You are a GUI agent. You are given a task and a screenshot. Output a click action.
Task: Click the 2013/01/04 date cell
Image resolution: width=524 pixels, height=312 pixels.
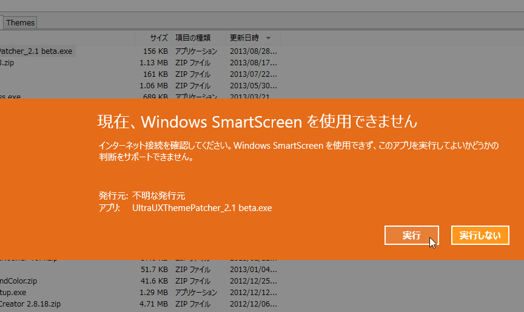tap(254, 269)
